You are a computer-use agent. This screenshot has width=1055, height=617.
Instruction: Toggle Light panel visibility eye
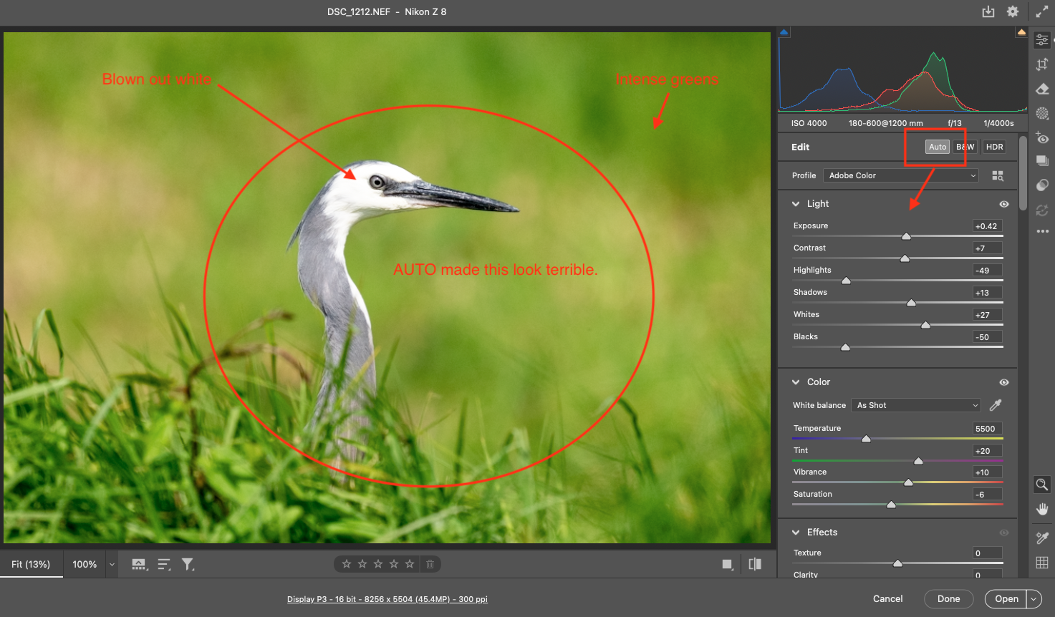pos(1004,204)
